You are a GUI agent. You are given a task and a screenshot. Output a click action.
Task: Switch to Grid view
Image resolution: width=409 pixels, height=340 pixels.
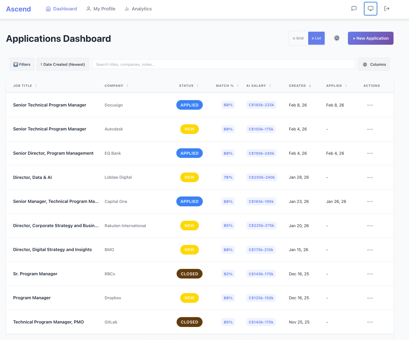pyautogui.click(x=298, y=38)
